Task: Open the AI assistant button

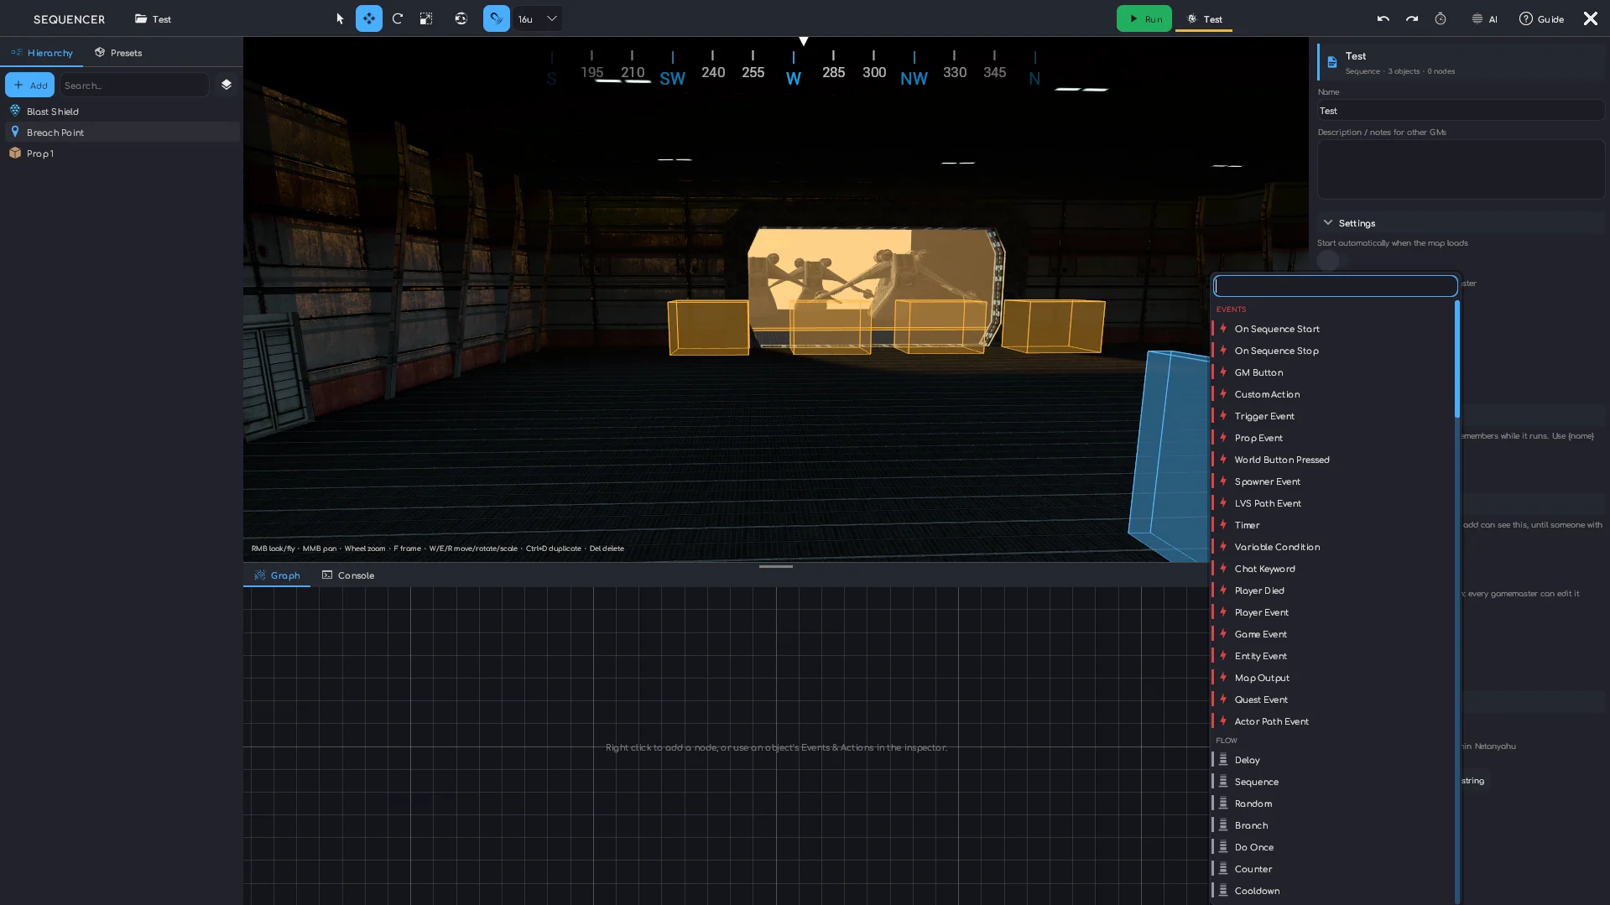Action: pos(1484,18)
